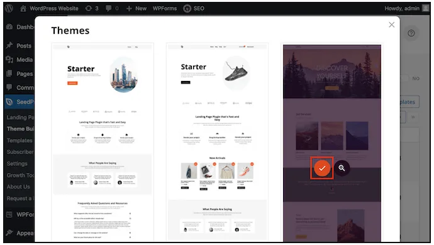
Task: Click the Howdy, admin account menu
Action: coord(402,8)
